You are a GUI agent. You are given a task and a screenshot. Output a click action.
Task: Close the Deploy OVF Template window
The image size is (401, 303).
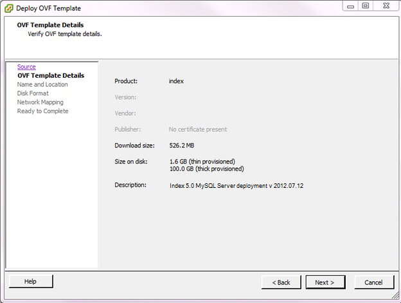[x=386, y=6]
